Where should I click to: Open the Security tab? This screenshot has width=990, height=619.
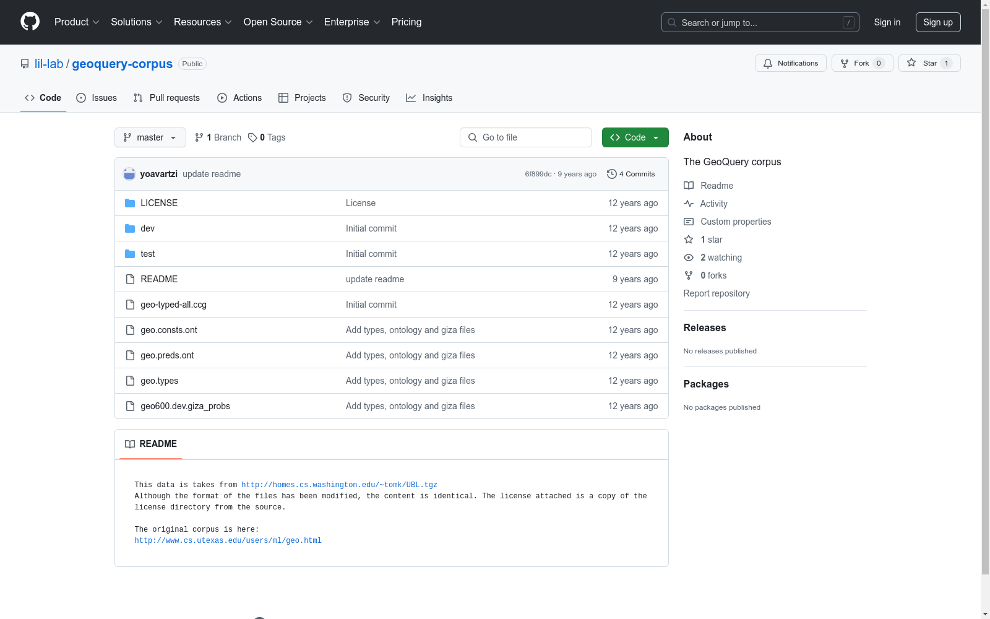click(366, 98)
